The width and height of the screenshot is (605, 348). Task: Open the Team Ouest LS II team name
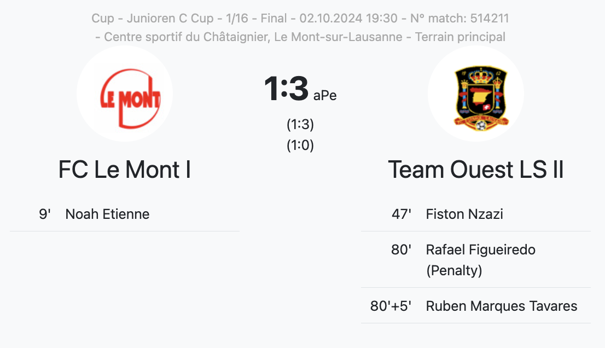click(x=476, y=170)
